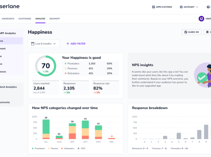Click the Guide Me compass icon
This screenshot has height=157, width=211.
coord(186,32)
